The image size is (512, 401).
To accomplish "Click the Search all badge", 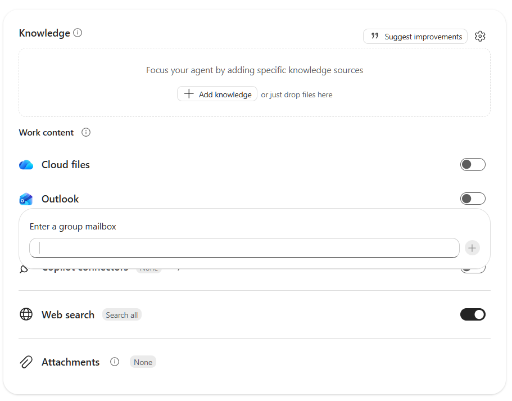I will point(122,315).
